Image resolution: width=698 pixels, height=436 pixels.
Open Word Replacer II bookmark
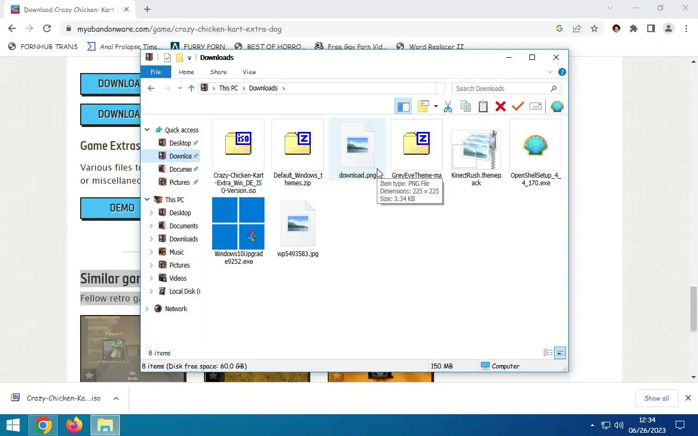[430, 46]
